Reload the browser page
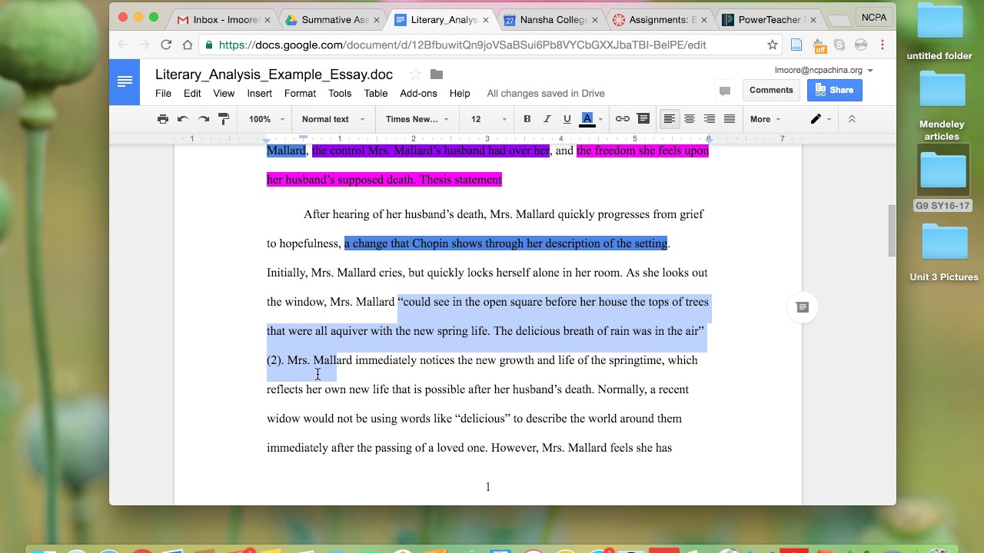The width and height of the screenshot is (984, 553). point(166,45)
